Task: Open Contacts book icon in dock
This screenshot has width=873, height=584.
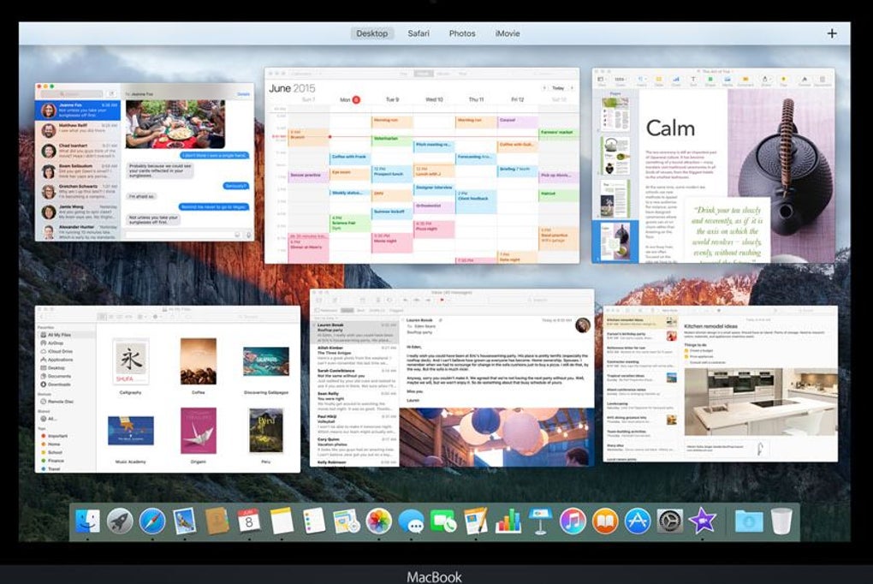Action: (x=217, y=521)
